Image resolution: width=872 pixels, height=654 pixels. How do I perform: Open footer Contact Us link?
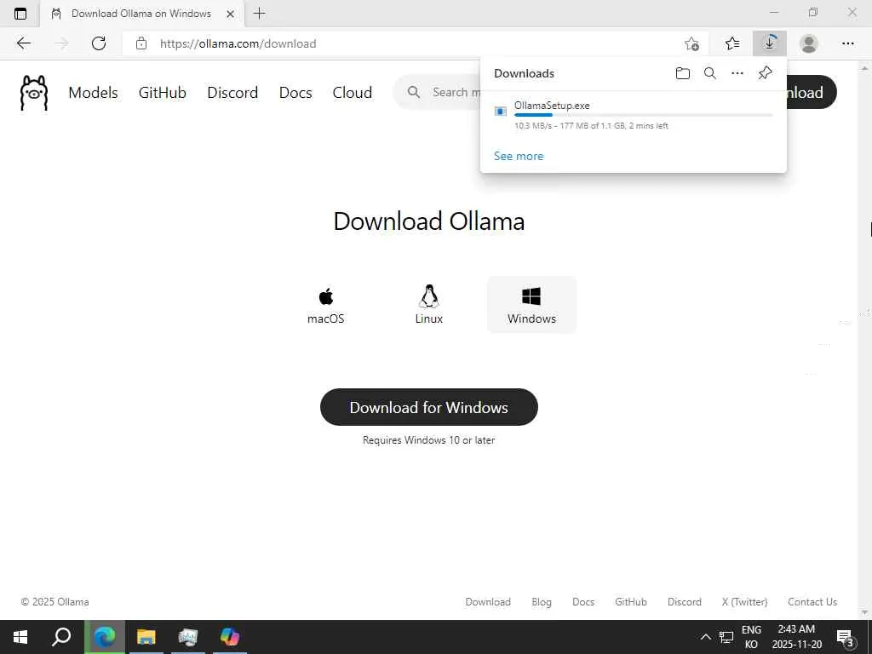[x=812, y=602]
